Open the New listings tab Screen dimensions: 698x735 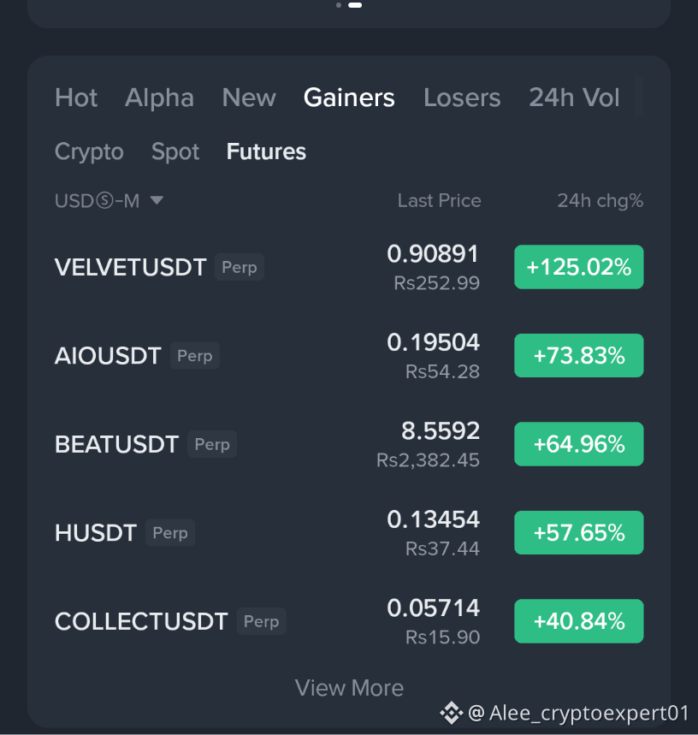click(249, 98)
